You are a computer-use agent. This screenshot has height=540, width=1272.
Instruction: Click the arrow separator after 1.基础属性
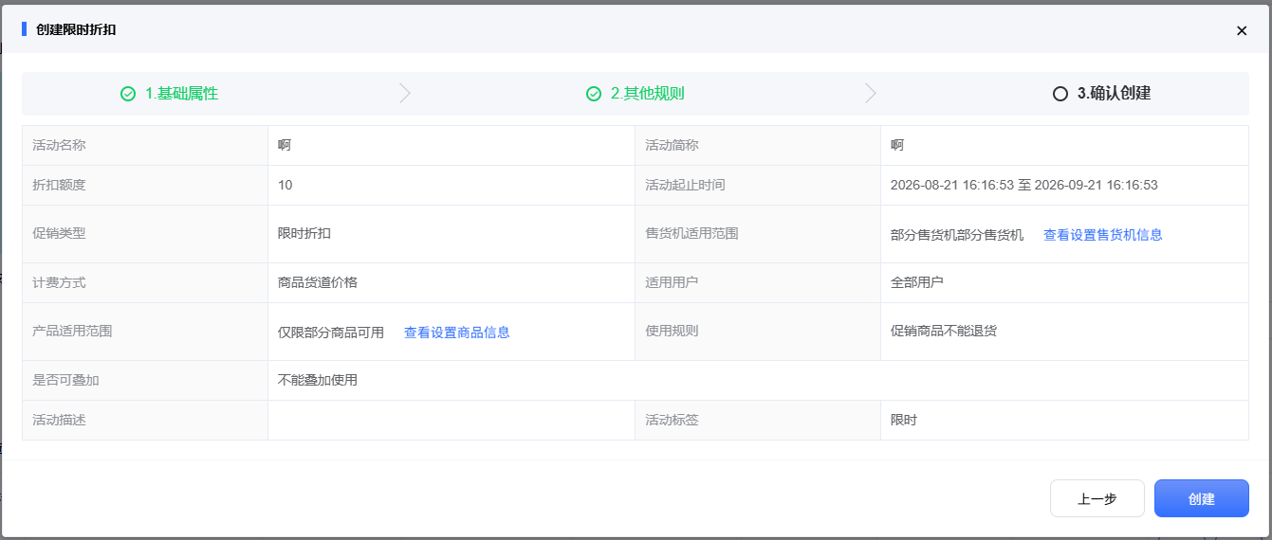pos(405,93)
